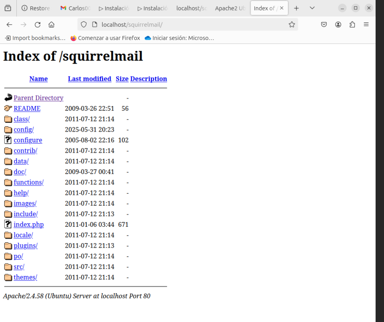Click the folder icon beside locale/

pos(8,235)
